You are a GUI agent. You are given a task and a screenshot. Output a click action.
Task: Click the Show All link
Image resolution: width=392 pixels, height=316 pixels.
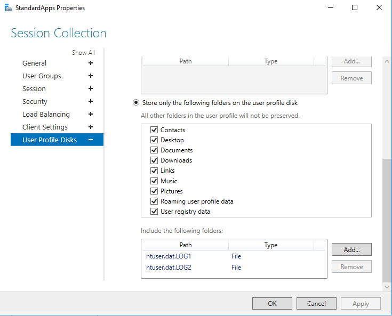(83, 53)
